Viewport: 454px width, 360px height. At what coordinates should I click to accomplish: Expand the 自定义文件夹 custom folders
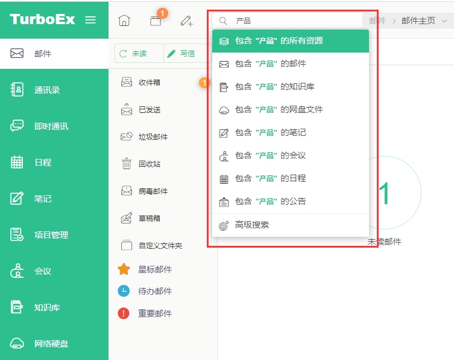(x=160, y=245)
